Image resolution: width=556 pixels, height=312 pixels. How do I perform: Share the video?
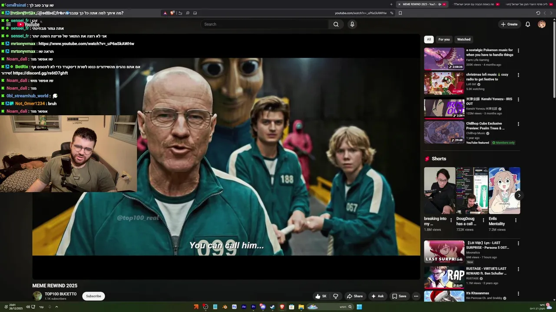pos(354,296)
